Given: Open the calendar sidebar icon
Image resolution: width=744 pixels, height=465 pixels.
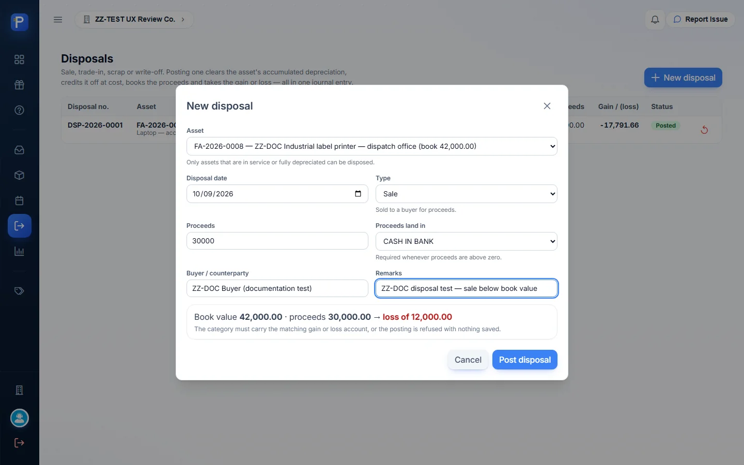Looking at the screenshot, I should (19, 200).
